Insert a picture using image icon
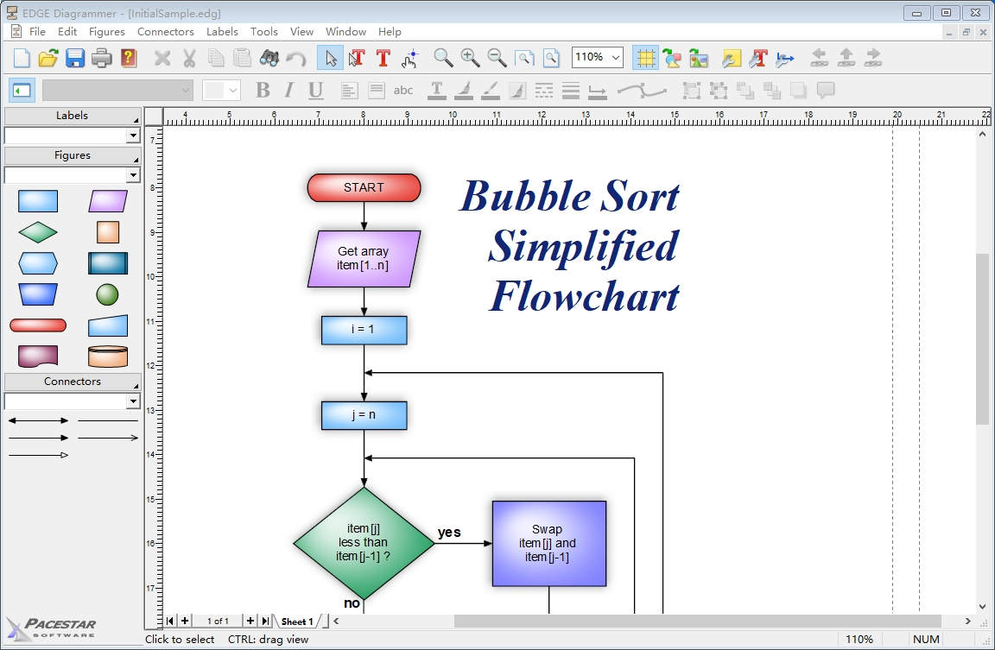This screenshot has width=995, height=650. point(698,59)
